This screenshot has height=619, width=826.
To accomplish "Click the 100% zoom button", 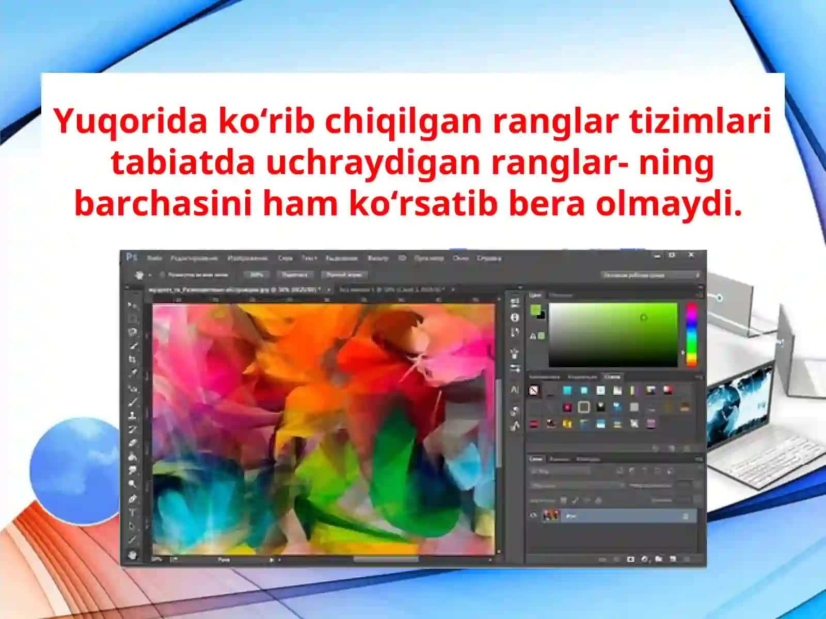I will pyautogui.click(x=257, y=275).
